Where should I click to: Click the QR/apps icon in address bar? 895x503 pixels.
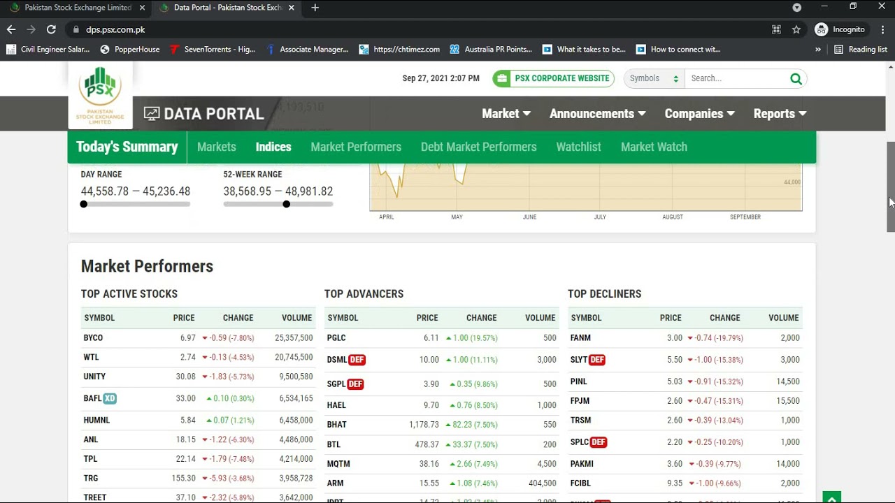pyautogui.click(x=776, y=29)
